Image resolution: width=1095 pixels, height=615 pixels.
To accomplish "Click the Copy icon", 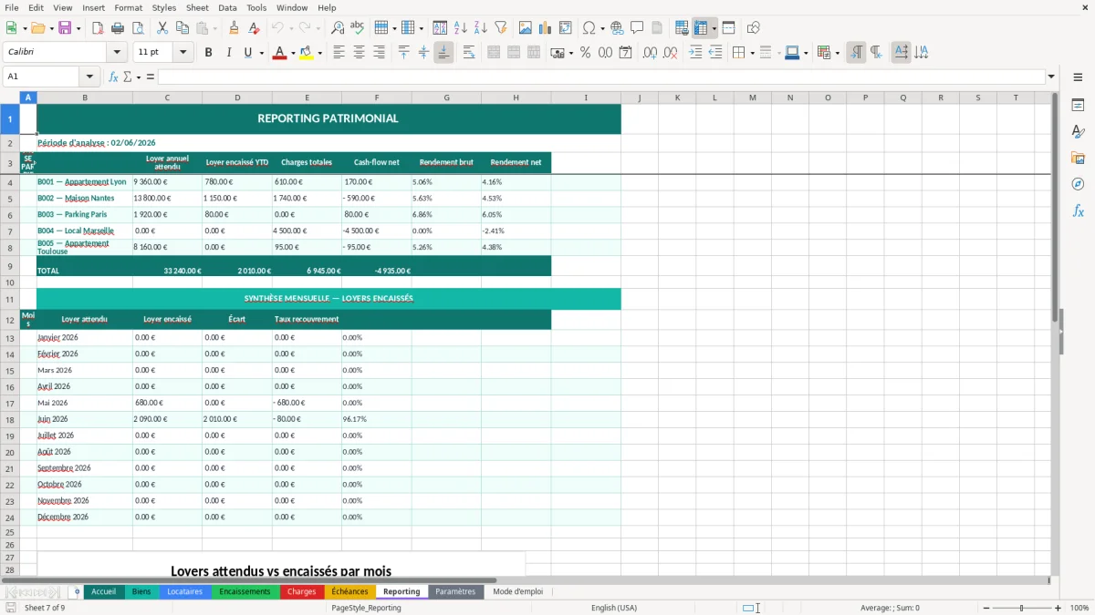I will click(x=182, y=28).
